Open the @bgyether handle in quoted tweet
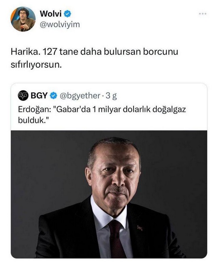 pyautogui.click(x=80, y=96)
